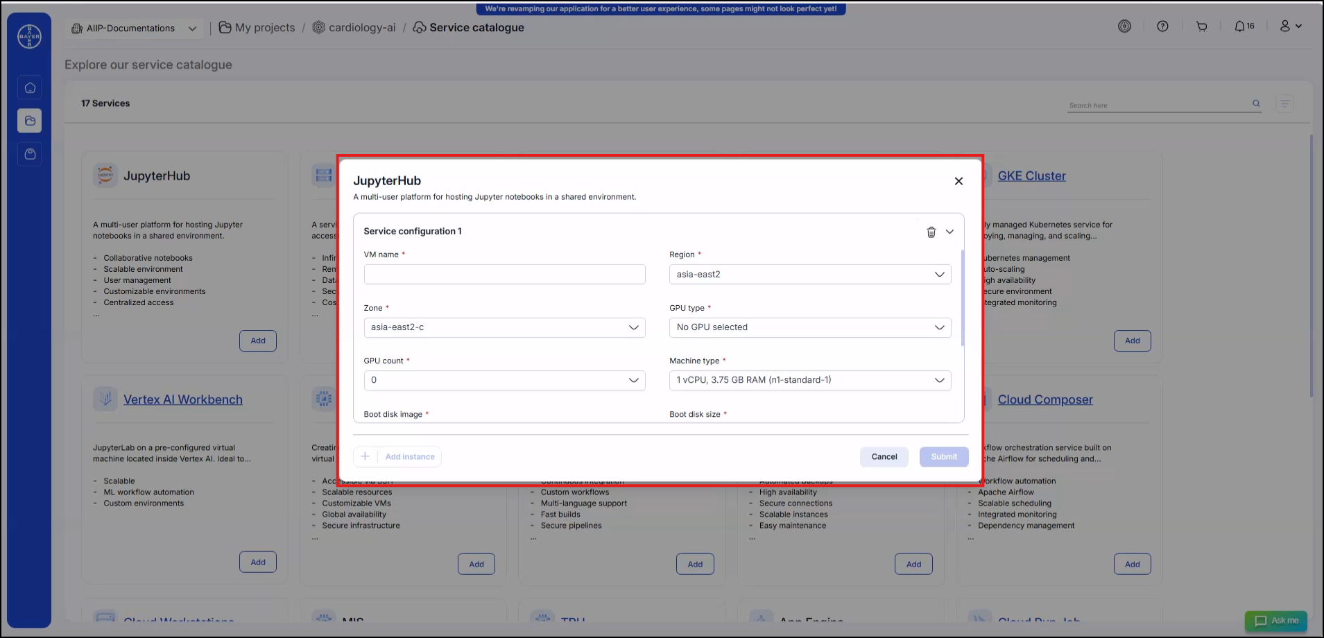
Task: Click the 'Boot disk size' label
Action: (x=694, y=415)
